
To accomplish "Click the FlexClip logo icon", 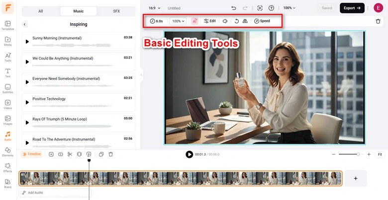I will pyautogui.click(x=7, y=7).
